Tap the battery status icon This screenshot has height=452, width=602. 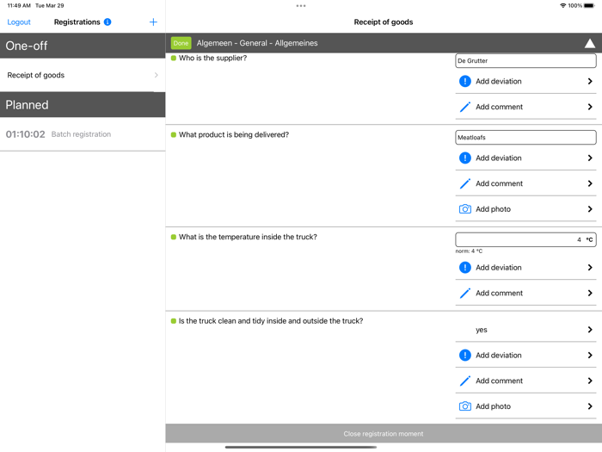point(589,6)
